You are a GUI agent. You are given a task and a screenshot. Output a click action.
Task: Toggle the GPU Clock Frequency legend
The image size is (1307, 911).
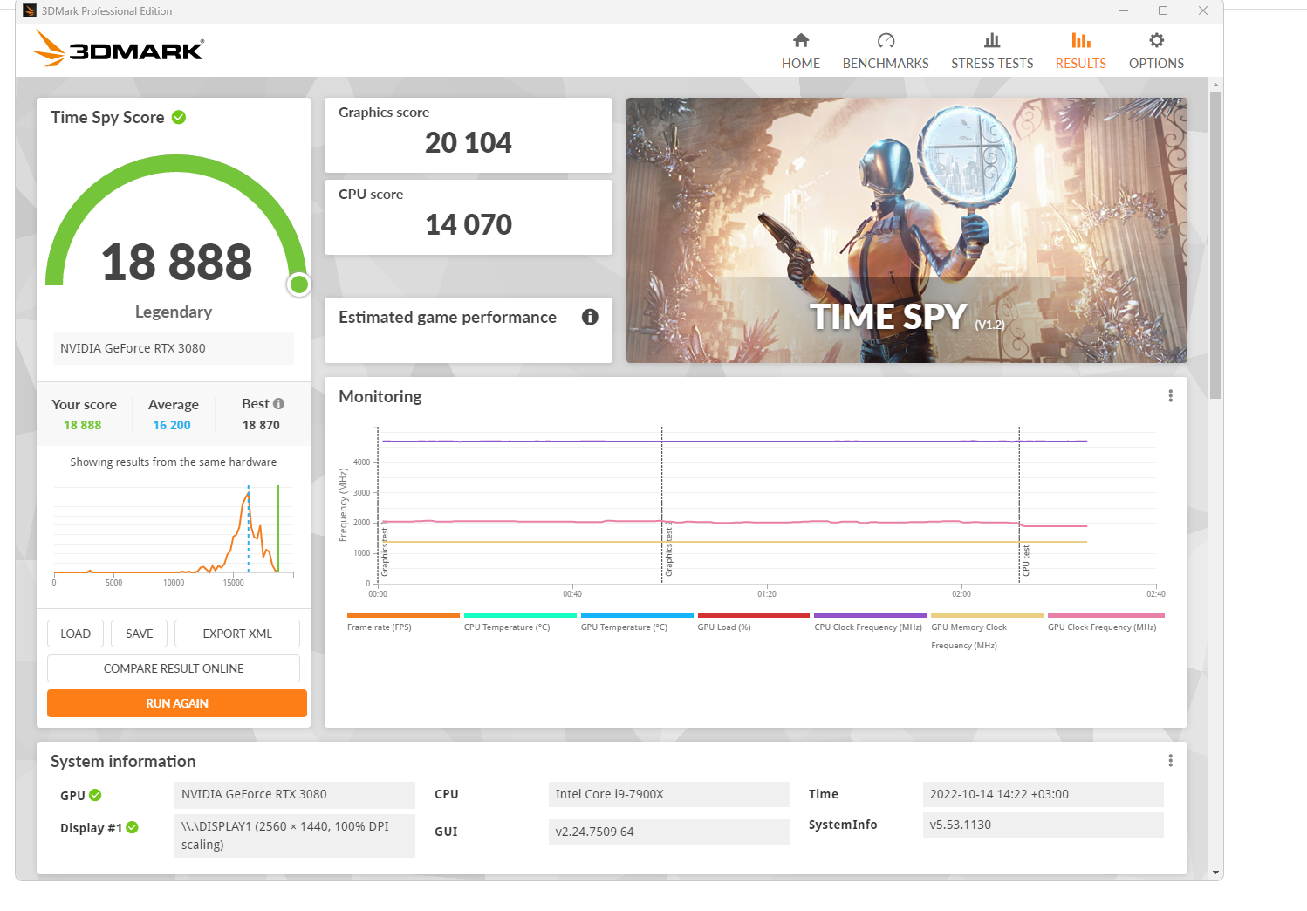click(1105, 622)
